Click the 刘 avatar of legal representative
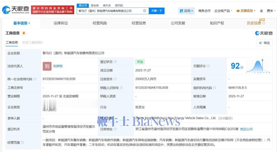 coord(47,66)
